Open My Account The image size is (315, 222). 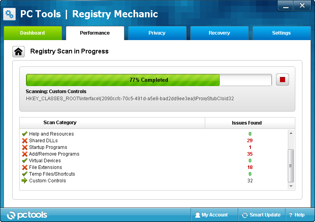tap(214, 215)
